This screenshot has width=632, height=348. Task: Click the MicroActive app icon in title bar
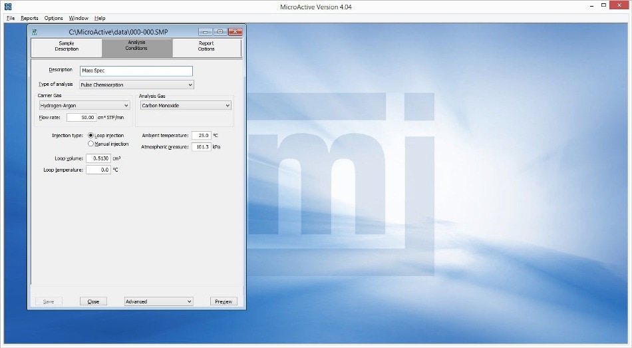click(8, 7)
